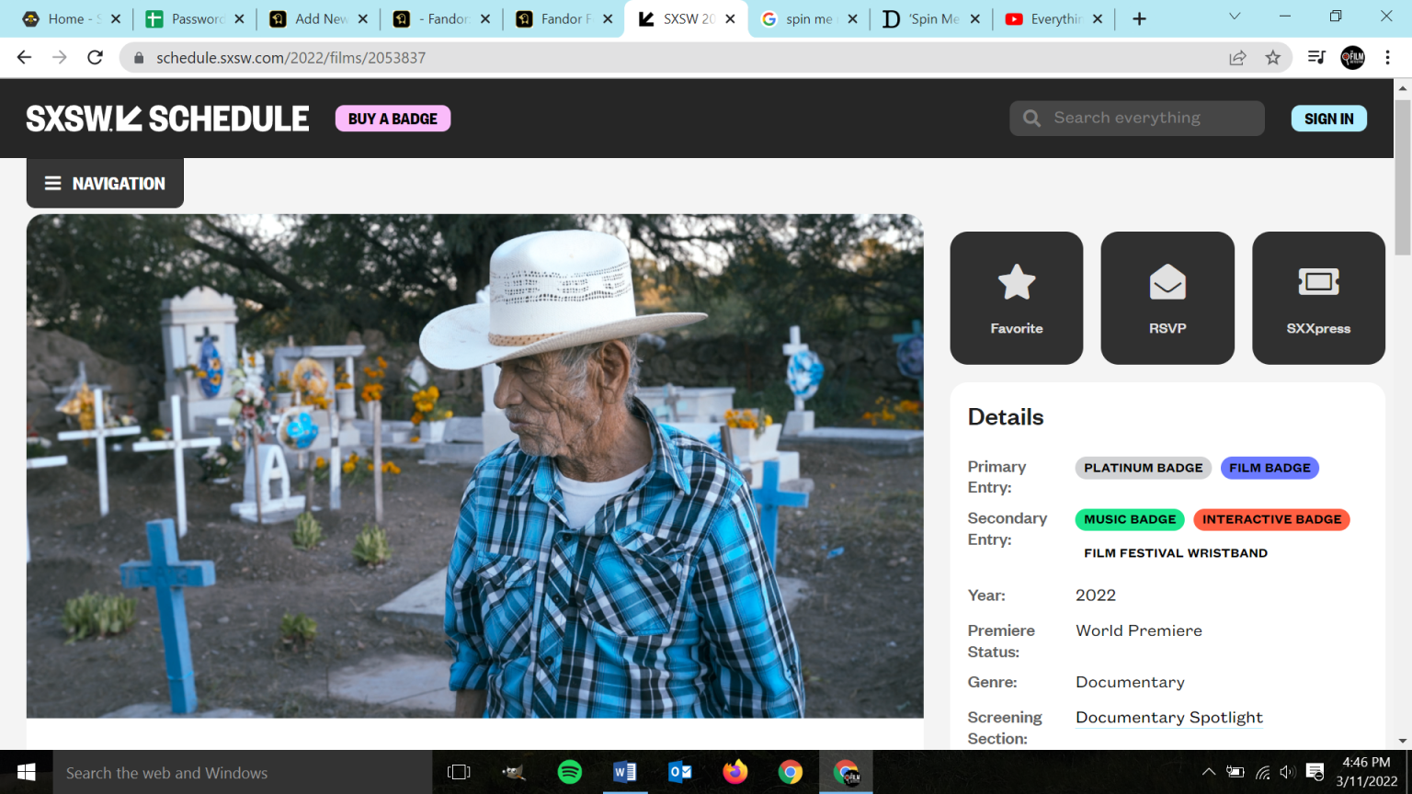Open Spotify from the taskbar
The image size is (1412, 794).
(x=570, y=772)
